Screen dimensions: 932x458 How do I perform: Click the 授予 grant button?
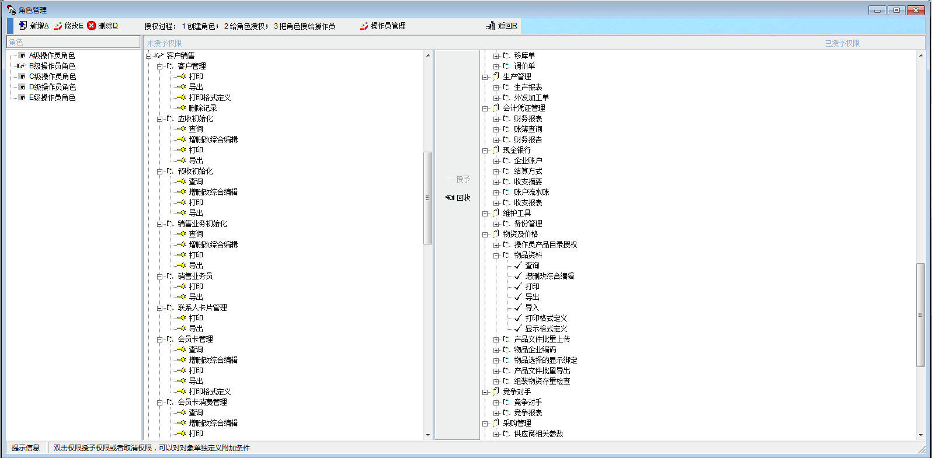pyautogui.click(x=458, y=179)
